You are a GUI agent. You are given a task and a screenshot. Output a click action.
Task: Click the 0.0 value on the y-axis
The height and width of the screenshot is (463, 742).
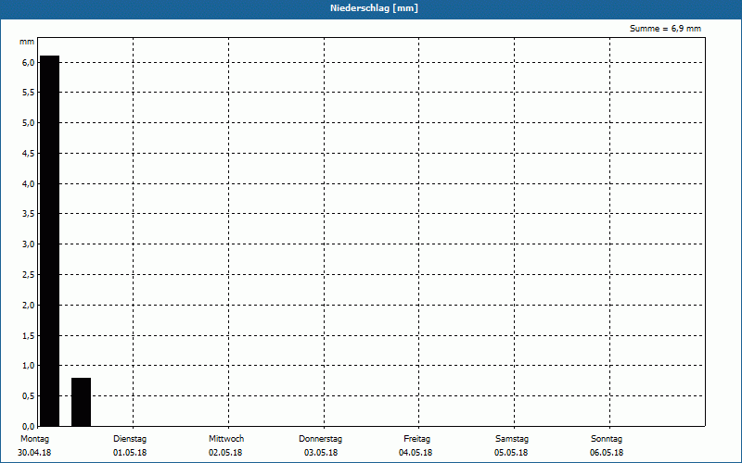tap(28, 426)
